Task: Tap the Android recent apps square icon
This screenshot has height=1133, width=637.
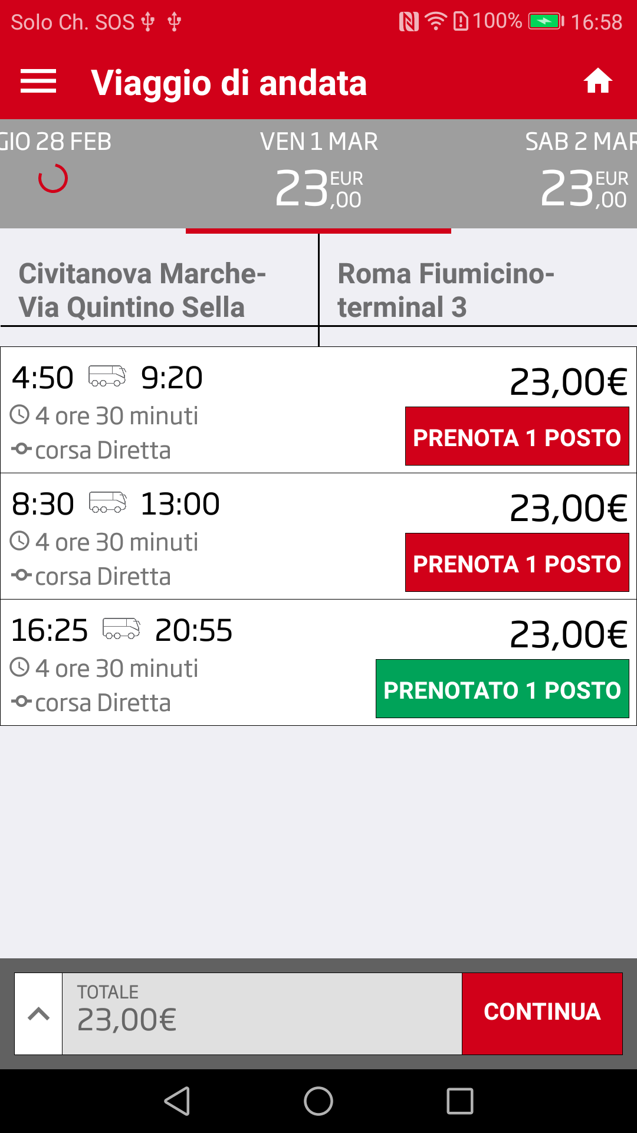Action: (x=460, y=1101)
